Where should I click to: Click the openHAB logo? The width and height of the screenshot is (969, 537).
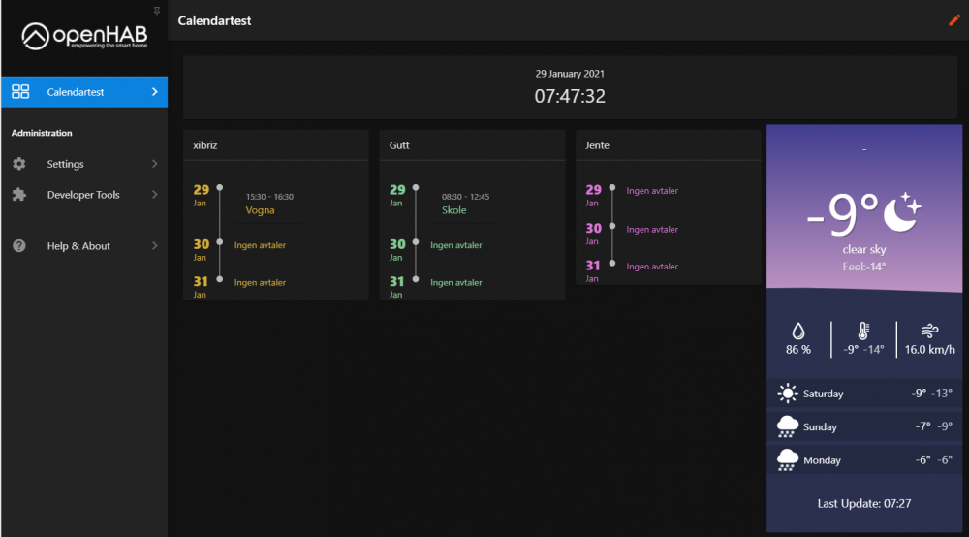point(84,37)
